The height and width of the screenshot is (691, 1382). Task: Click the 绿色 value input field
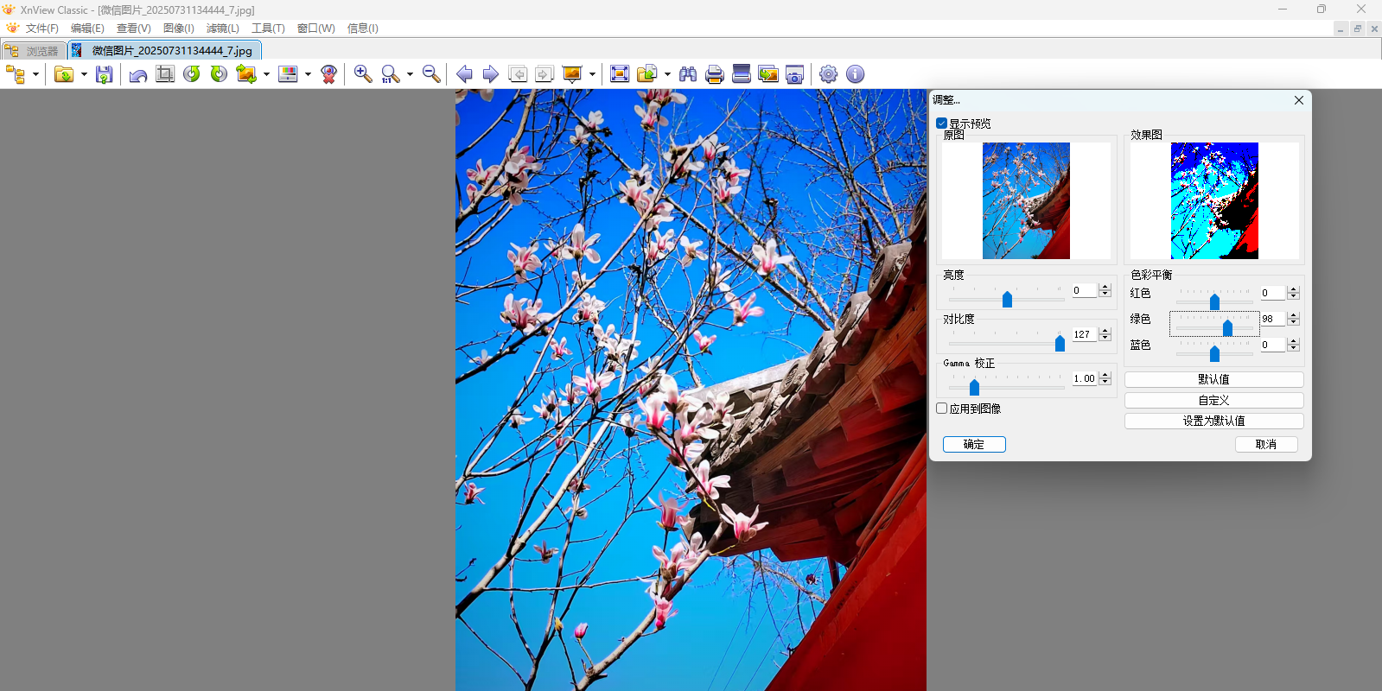point(1272,319)
